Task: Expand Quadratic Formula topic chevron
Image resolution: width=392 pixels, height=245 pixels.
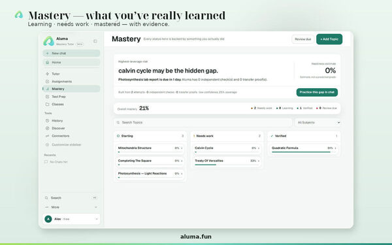Action: point(335,148)
